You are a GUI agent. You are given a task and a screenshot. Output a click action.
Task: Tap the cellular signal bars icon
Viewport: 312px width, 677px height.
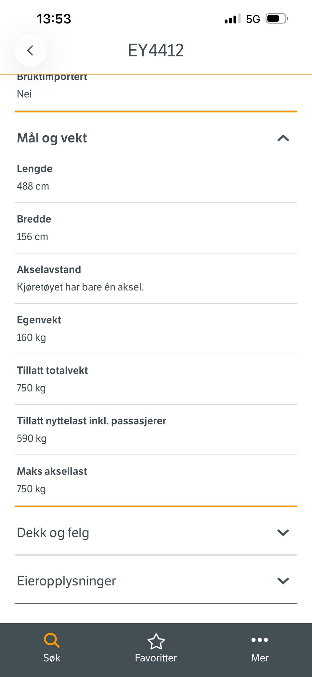[232, 19]
